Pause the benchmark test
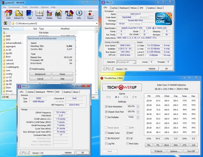203x157 pixels. [x=62, y=74]
